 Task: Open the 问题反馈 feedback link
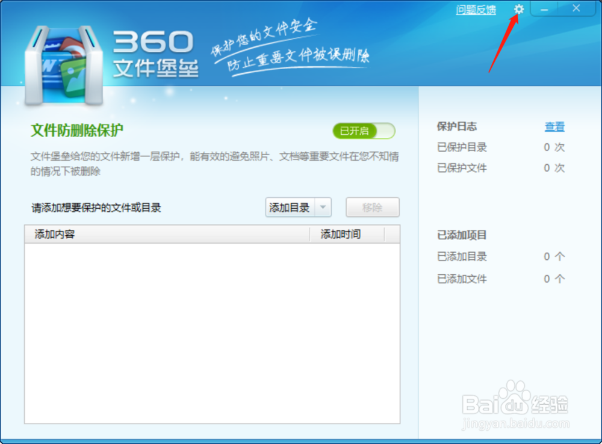476,10
